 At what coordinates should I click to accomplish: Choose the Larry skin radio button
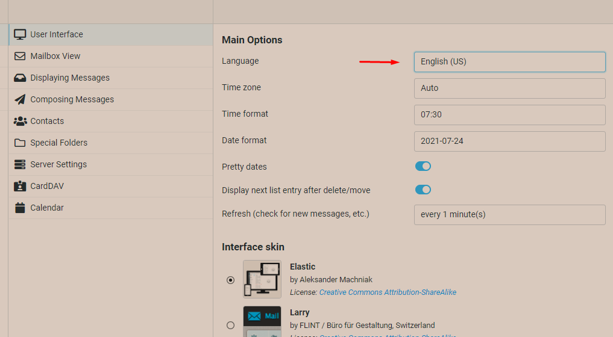[x=230, y=325]
